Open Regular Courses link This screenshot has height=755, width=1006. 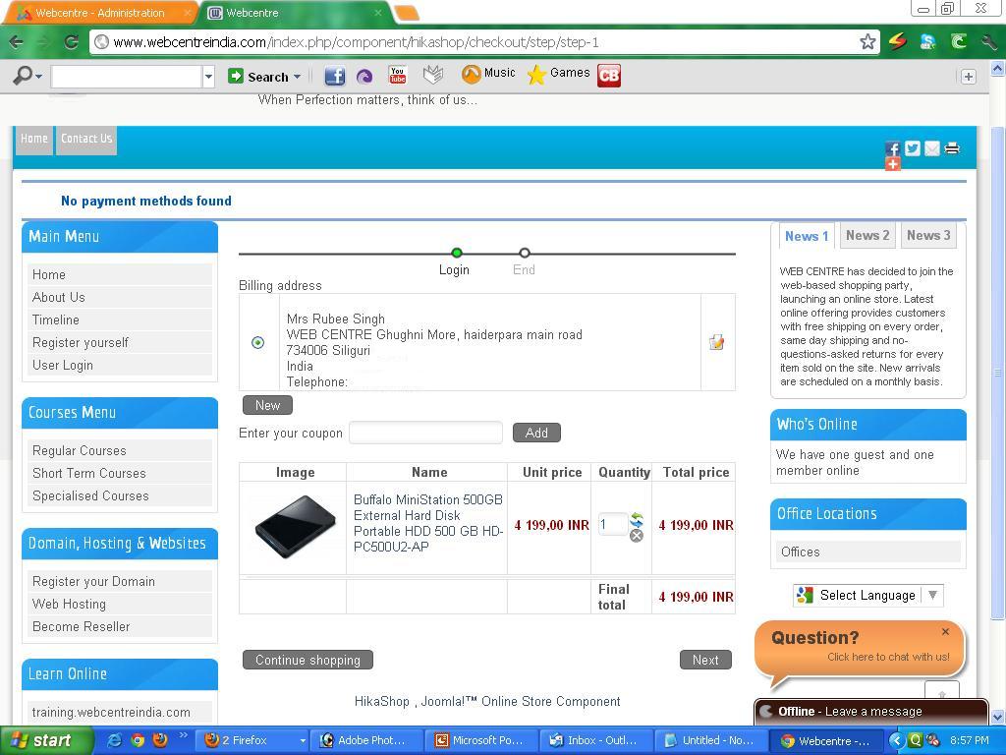120,450
